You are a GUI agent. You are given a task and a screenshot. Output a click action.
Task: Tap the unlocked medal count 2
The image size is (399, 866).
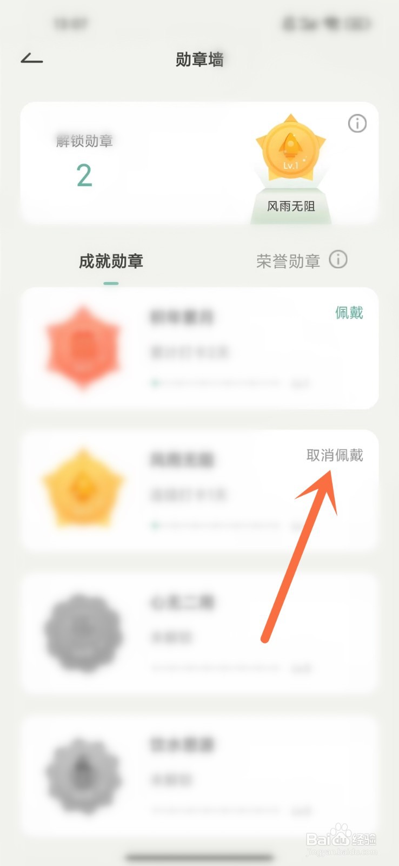84,175
